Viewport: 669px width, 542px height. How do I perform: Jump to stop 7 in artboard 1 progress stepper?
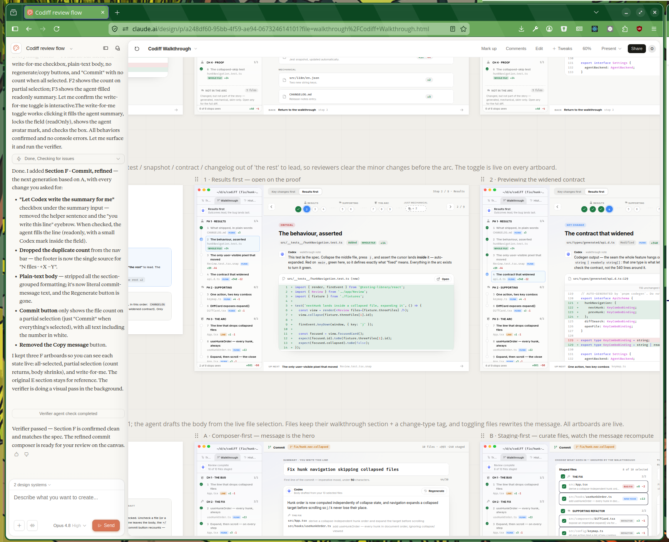coord(373,209)
